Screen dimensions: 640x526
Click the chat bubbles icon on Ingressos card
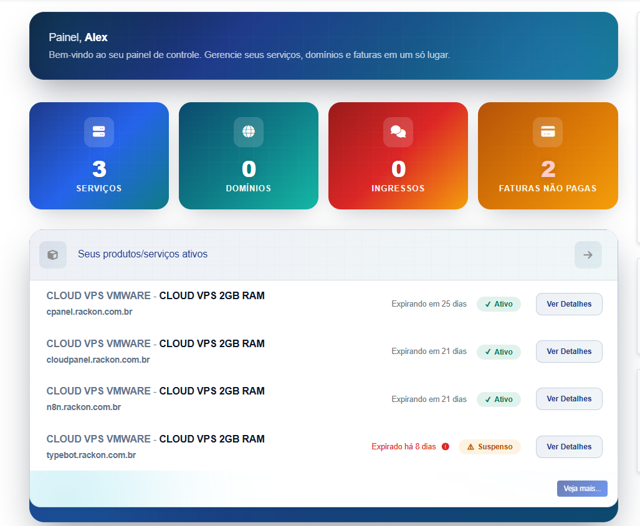pyautogui.click(x=398, y=131)
